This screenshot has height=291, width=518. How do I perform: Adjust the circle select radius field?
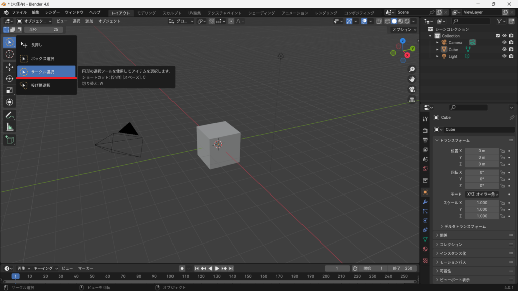(x=44, y=30)
